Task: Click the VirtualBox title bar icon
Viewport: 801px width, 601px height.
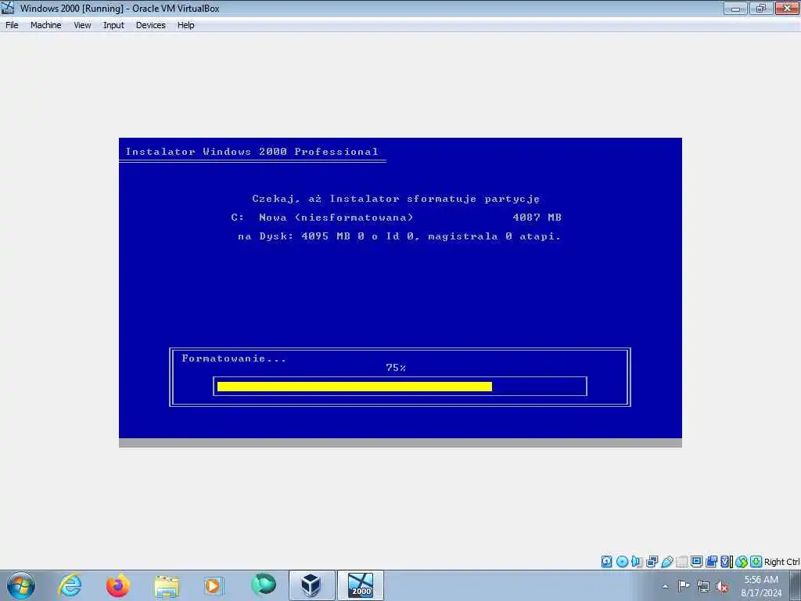Action: coord(8,8)
